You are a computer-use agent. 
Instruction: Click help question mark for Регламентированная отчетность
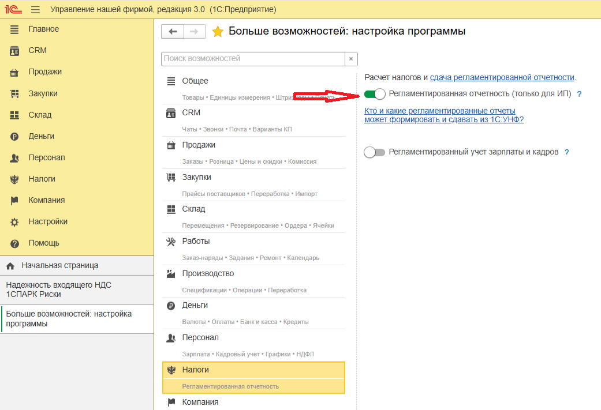579,94
